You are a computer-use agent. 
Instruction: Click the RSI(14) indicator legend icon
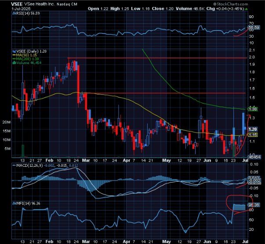[14, 13]
